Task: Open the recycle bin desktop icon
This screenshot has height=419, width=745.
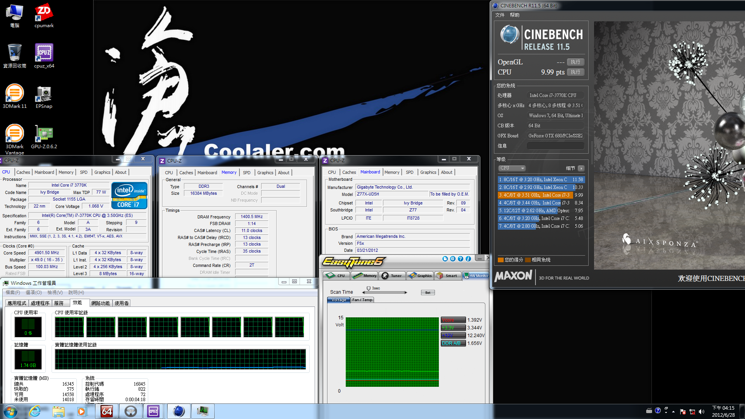Action: click(15, 56)
